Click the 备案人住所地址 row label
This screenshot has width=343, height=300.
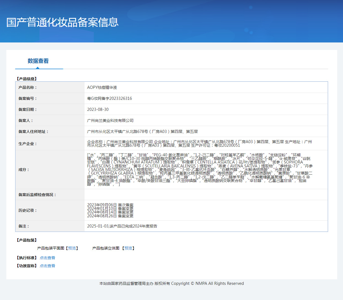point(33,132)
